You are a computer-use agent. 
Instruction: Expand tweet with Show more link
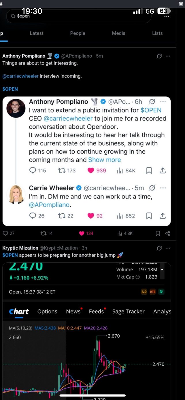tap(105, 160)
